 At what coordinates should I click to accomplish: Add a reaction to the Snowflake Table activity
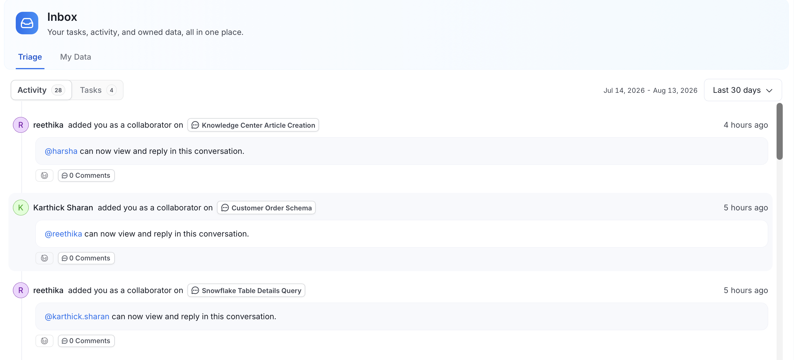44,341
